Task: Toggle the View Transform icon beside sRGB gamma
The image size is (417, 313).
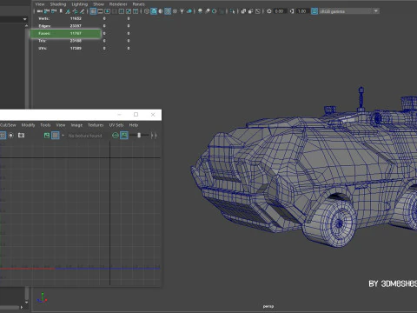Action: pos(314,11)
